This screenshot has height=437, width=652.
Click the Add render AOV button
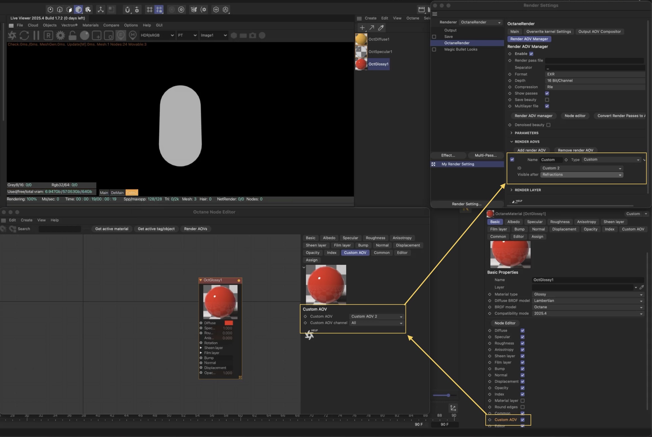pyautogui.click(x=531, y=150)
